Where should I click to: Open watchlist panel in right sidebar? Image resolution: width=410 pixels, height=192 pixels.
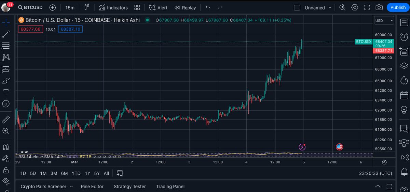tap(404, 22)
